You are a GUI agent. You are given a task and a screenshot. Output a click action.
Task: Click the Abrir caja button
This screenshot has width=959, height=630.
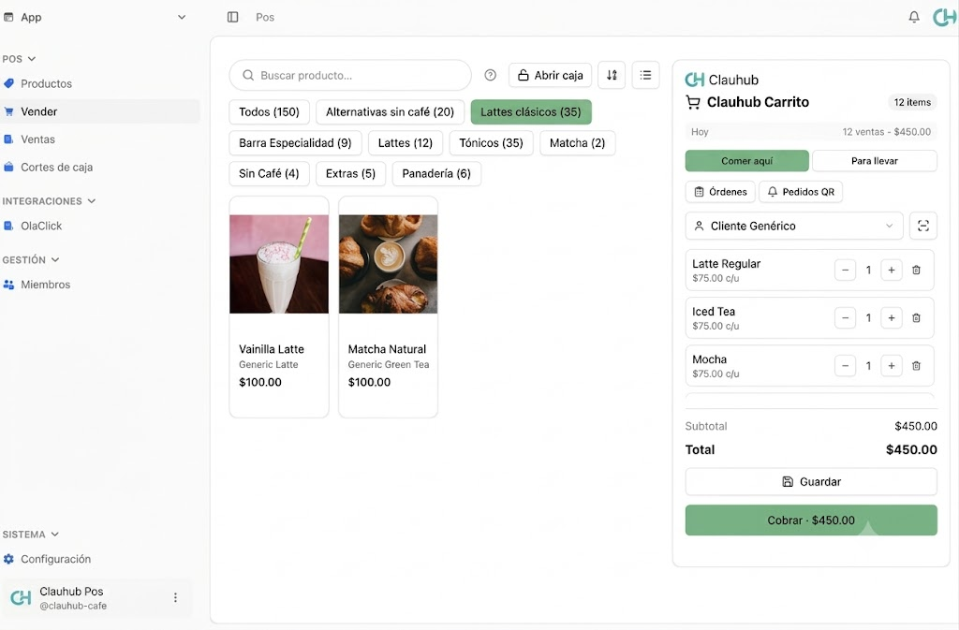click(x=550, y=75)
